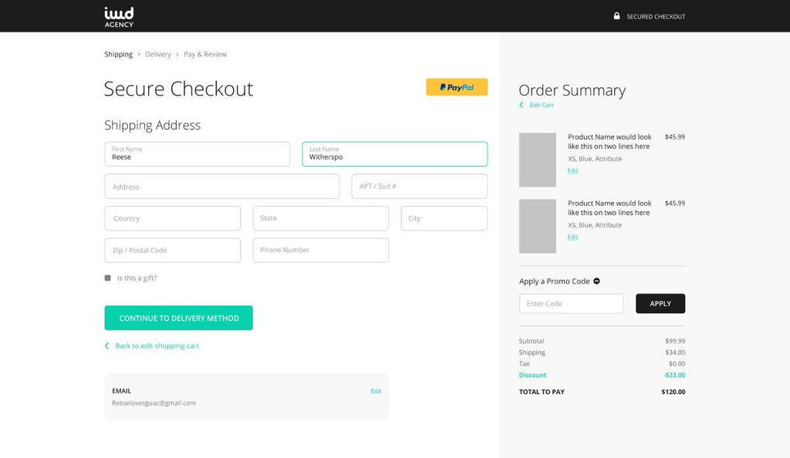Viewport: 790px width, 458px height.
Task: Open the Country field
Action: [172, 218]
